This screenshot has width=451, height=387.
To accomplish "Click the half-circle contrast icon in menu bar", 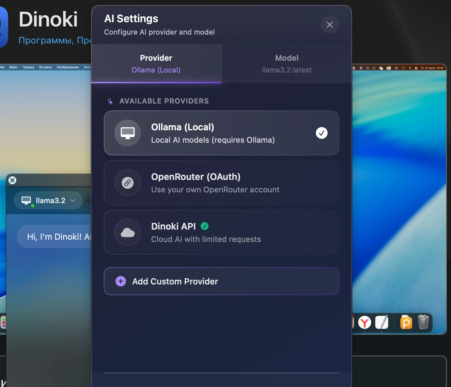I will point(397,68).
